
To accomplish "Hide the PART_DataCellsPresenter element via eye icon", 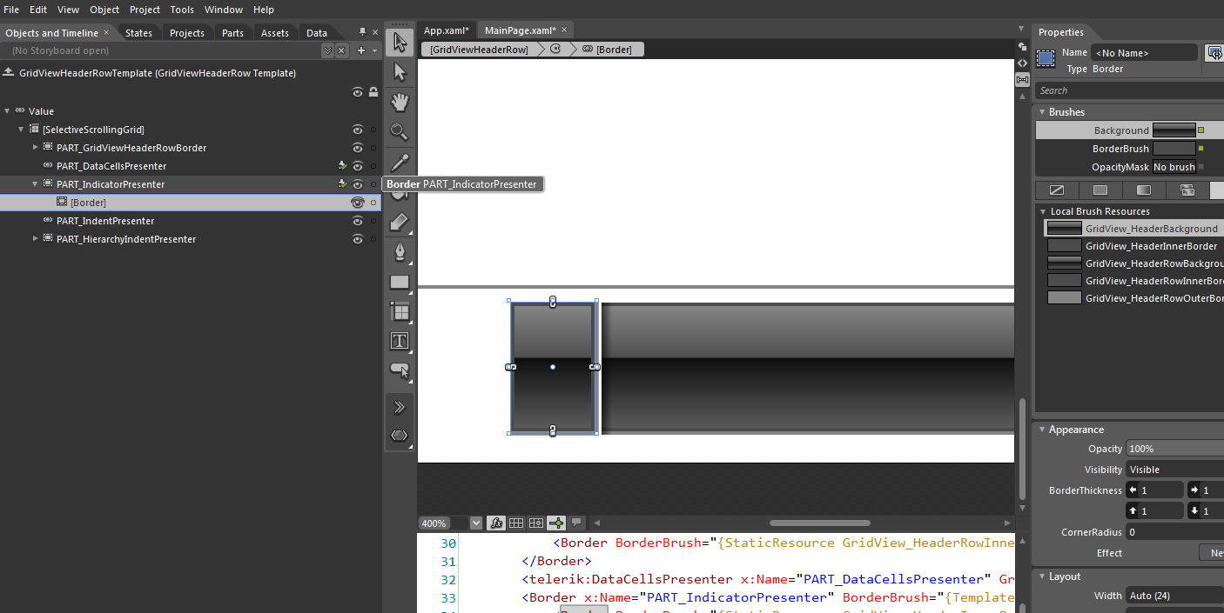I will [357, 166].
